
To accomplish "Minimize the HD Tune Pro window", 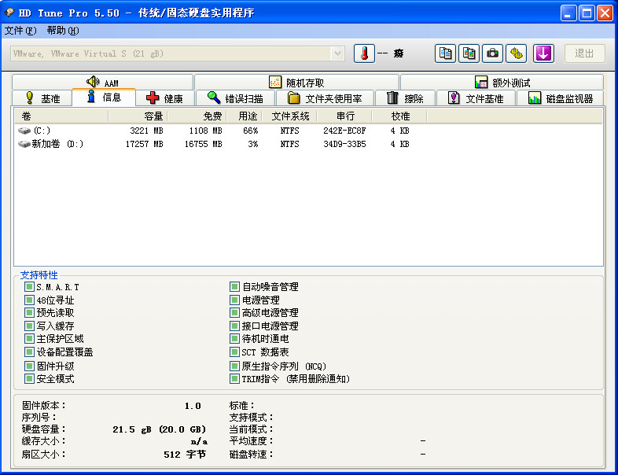I will click(x=568, y=13).
